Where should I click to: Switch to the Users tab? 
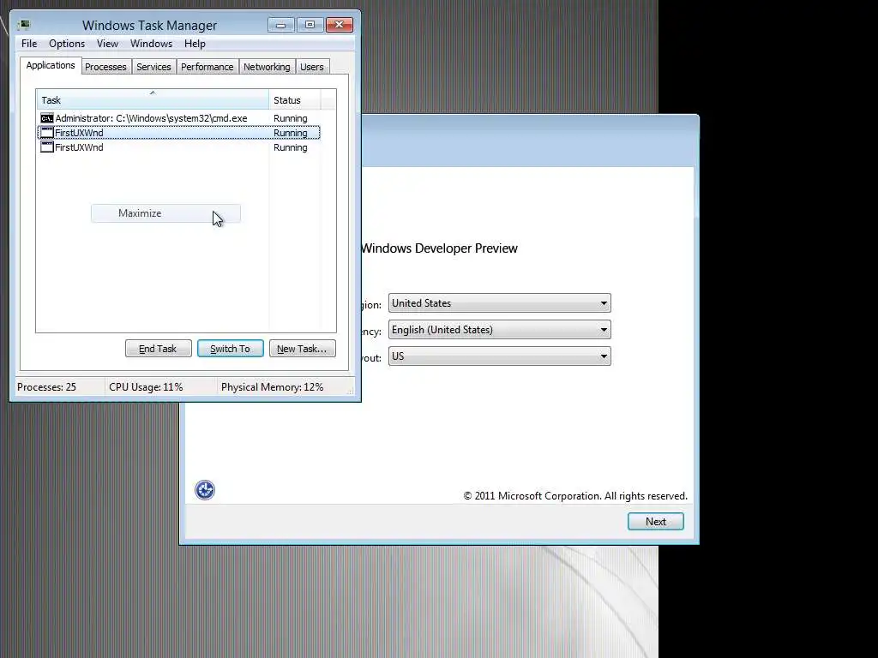pos(312,67)
